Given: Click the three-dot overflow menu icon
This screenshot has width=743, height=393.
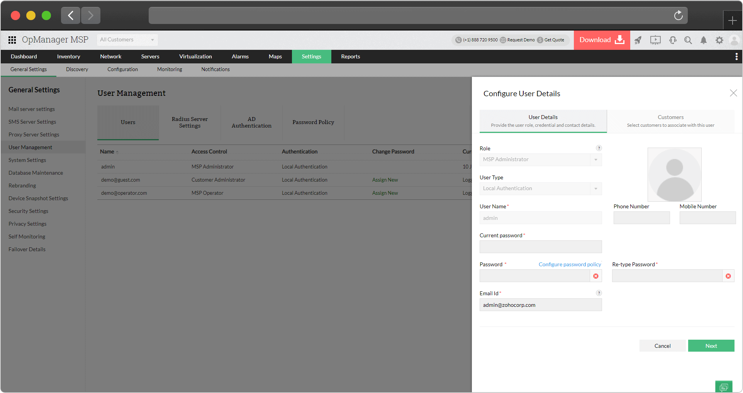Looking at the screenshot, I should tap(736, 56).
